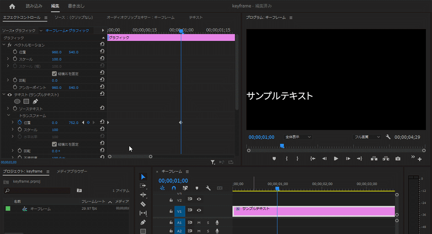432x234 pixels.
Task: Mute the A1 audio track
Action: pyautogui.click(x=199, y=222)
